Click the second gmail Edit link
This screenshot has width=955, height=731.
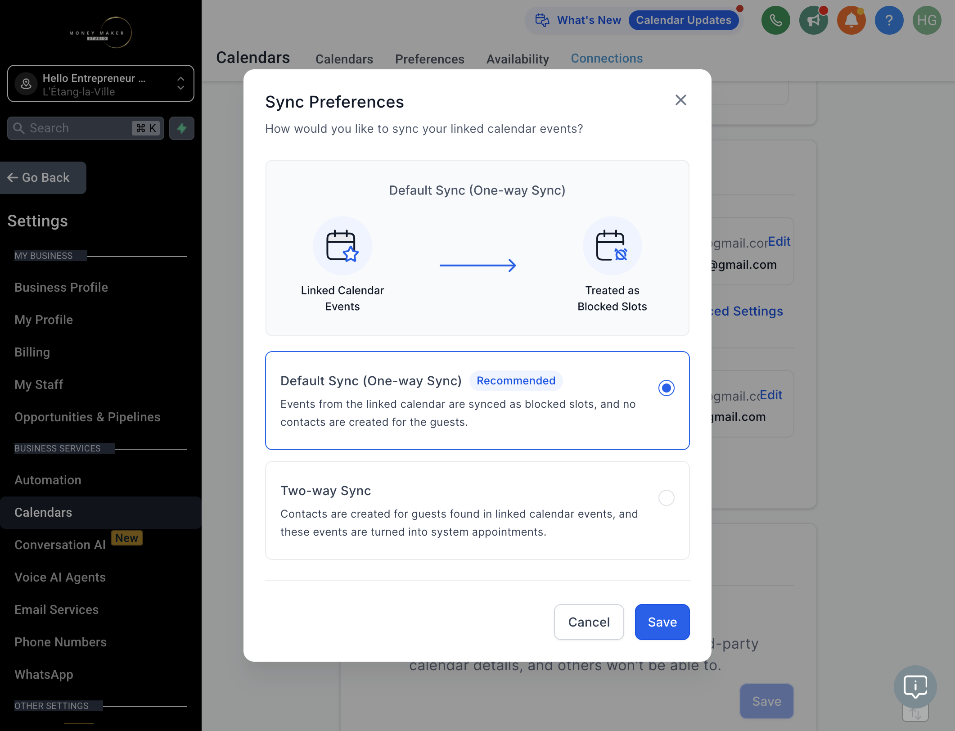tap(771, 395)
